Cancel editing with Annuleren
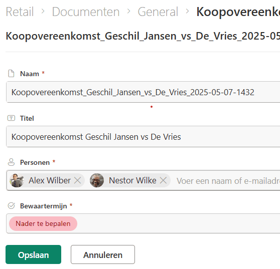Screen dimensions: 280x269 point(103,254)
